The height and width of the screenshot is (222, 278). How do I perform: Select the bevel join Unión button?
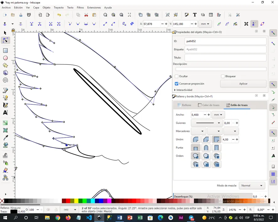(206, 139)
